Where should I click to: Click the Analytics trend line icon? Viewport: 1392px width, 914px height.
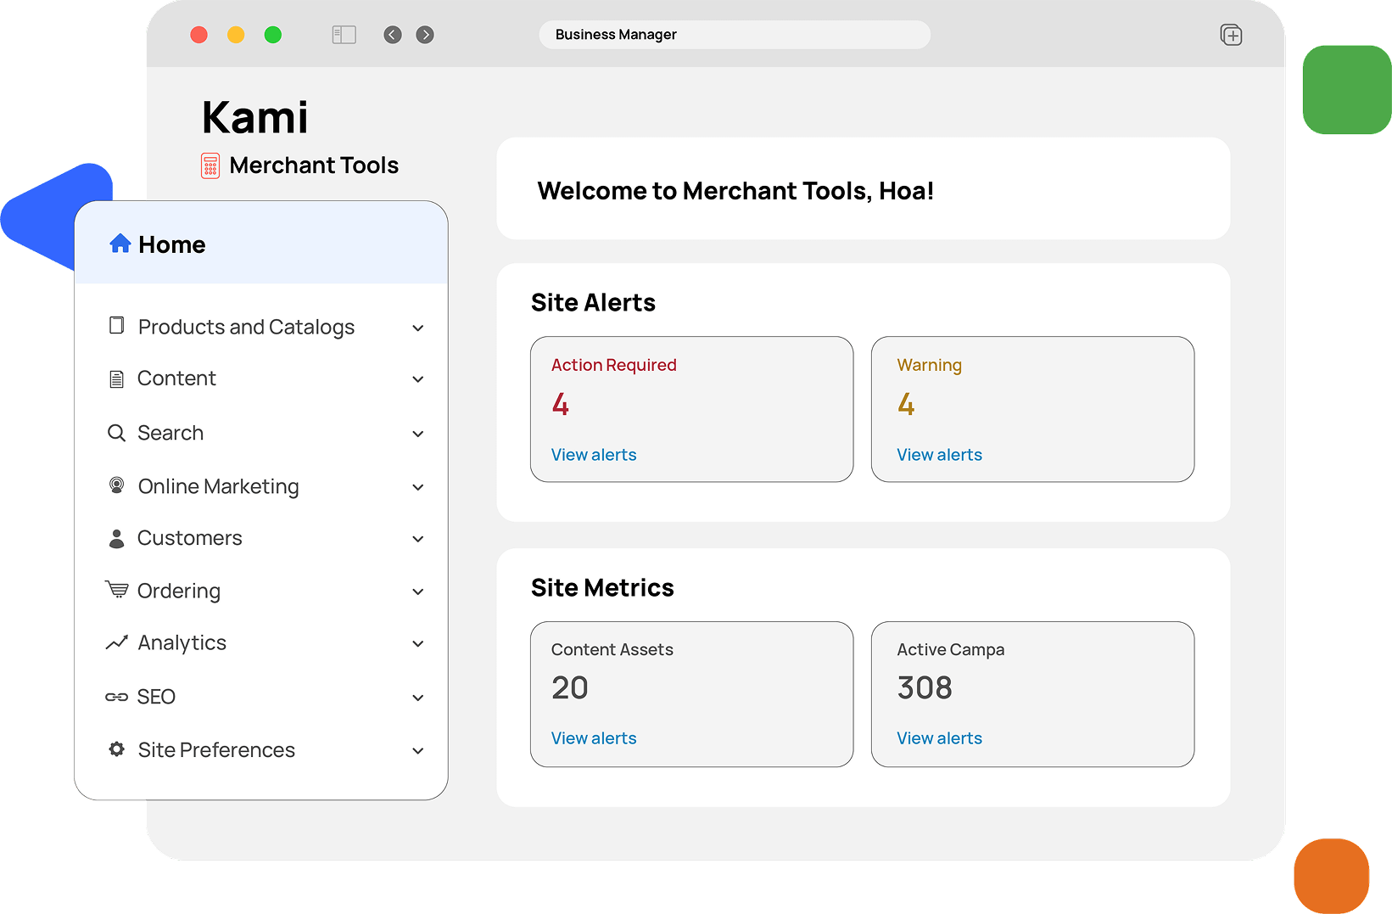[117, 642]
